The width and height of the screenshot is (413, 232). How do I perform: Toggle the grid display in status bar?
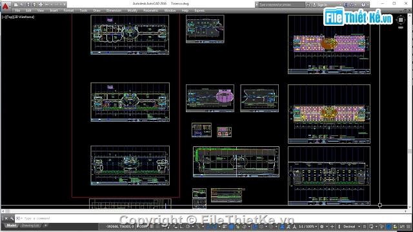click(x=152, y=226)
